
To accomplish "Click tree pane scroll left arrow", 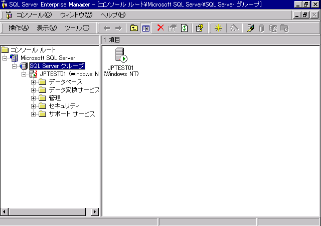I will (x=5, y=211).
